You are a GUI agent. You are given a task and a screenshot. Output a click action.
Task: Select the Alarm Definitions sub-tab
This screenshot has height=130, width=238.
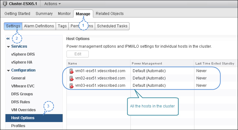pyautogui.click(x=39, y=26)
